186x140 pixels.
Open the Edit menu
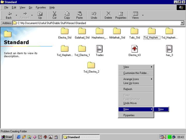tap(14, 8)
